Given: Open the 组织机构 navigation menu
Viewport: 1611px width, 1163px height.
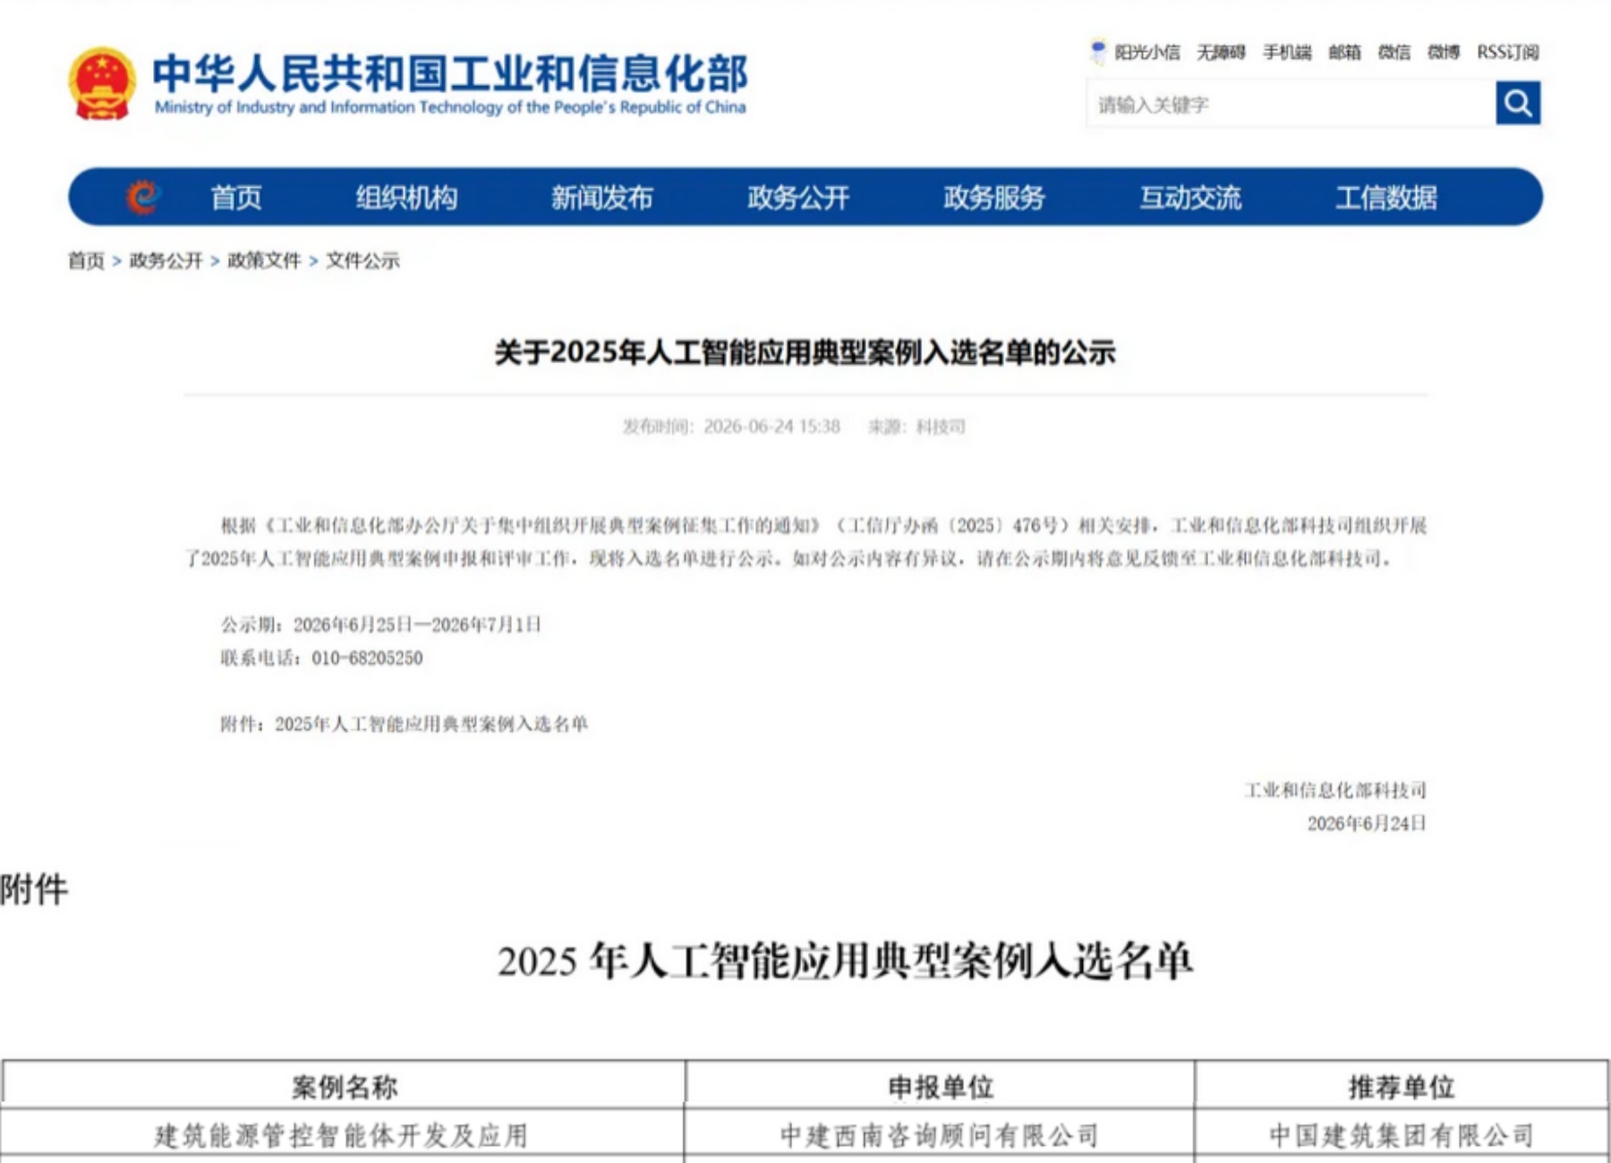Looking at the screenshot, I should [x=406, y=197].
